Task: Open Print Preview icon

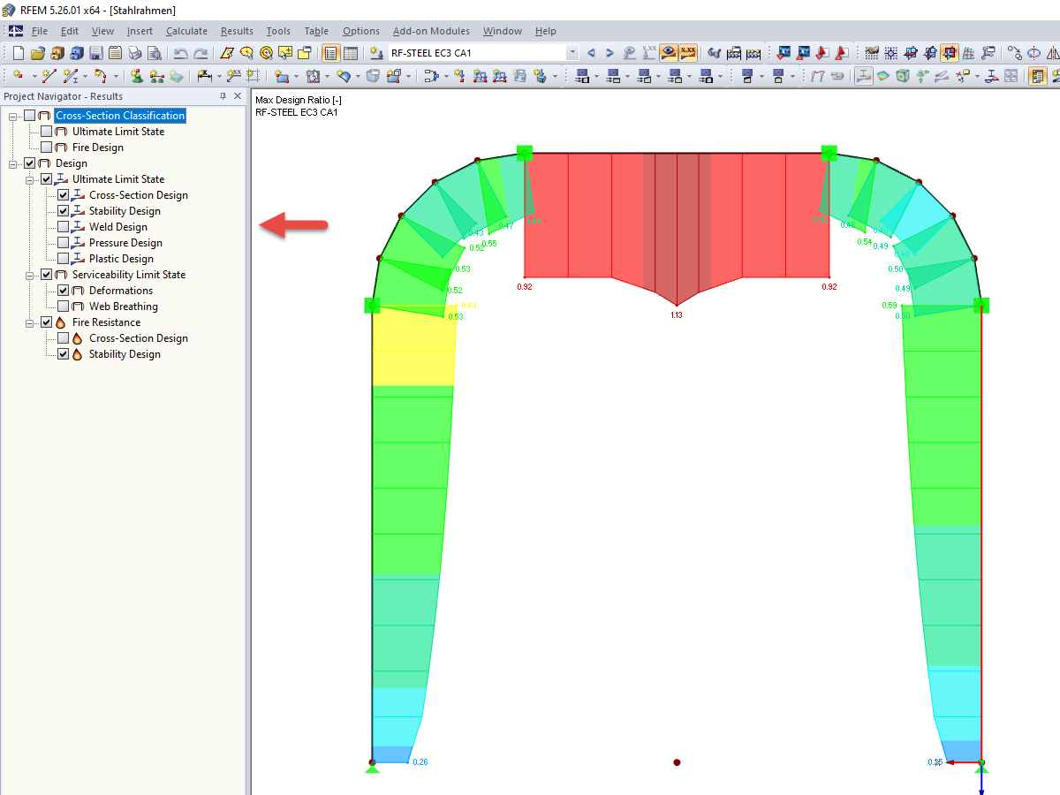Action: click(154, 53)
